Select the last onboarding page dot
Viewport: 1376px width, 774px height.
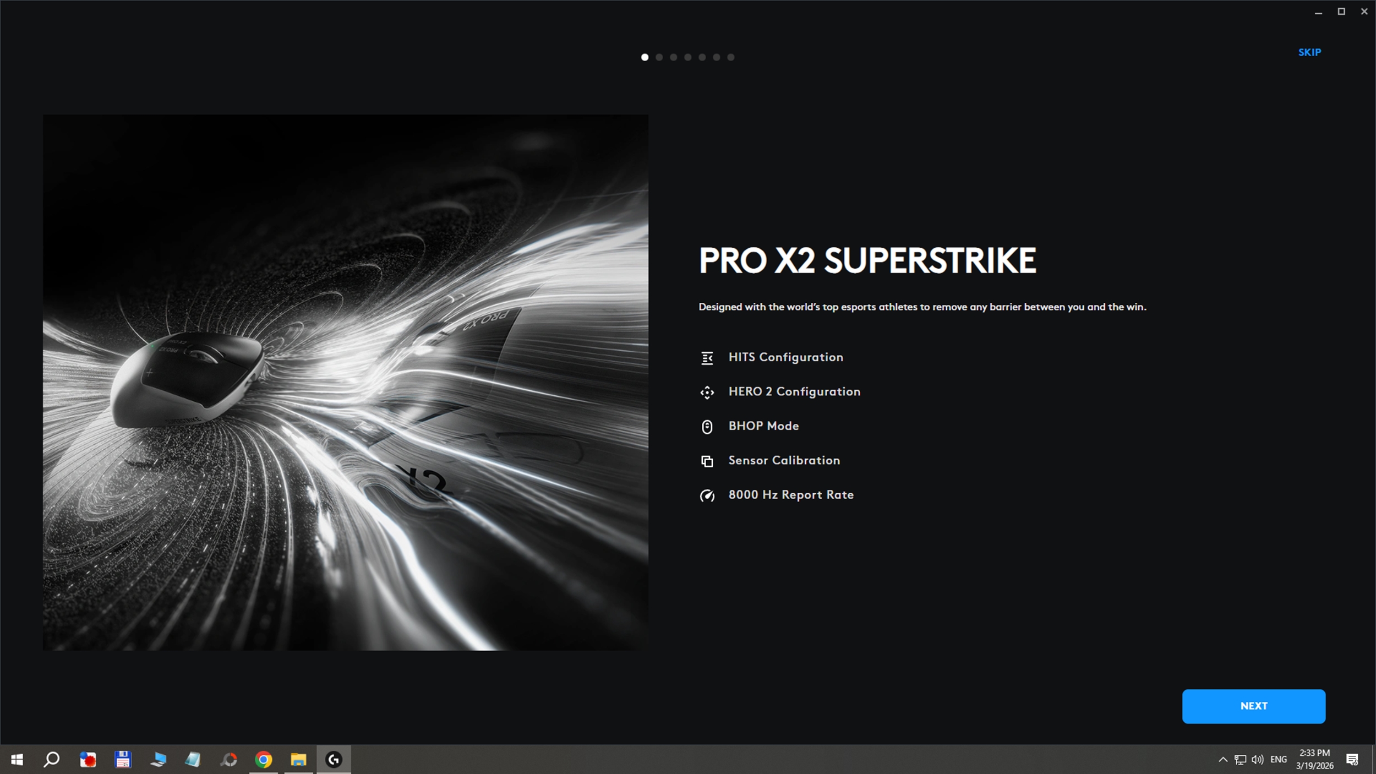pos(730,57)
